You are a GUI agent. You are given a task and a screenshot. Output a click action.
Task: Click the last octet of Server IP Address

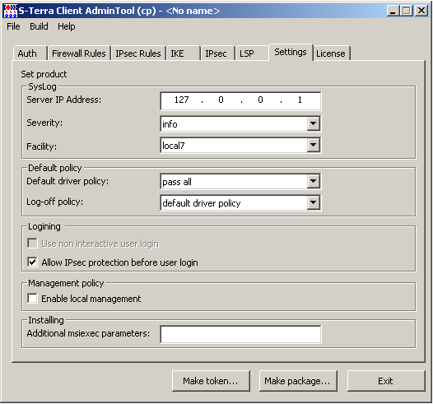point(300,100)
